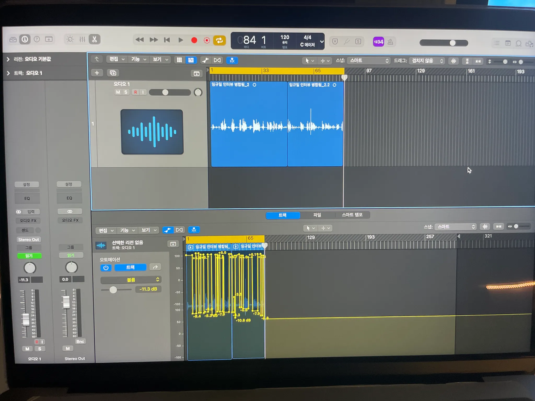Screen dimensions: 535x401
Task: Open the 드래그 겹치지 않음 dropdown
Action: (x=427, y=61)
